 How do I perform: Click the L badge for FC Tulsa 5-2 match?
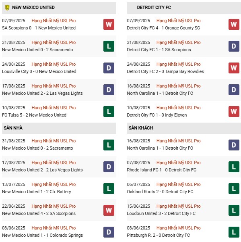(109, 111)
